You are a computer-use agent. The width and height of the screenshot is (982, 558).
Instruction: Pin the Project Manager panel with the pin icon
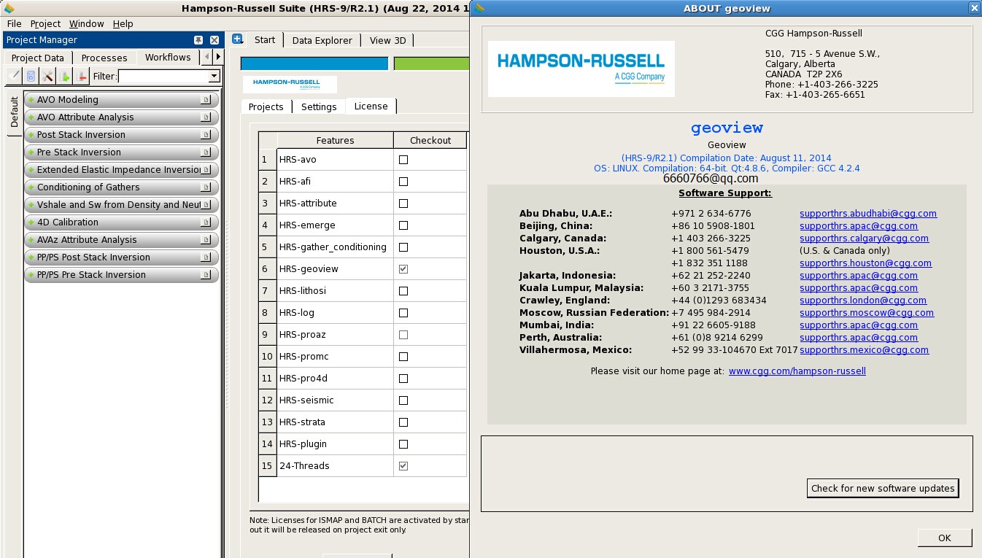(x=198, y=40)
